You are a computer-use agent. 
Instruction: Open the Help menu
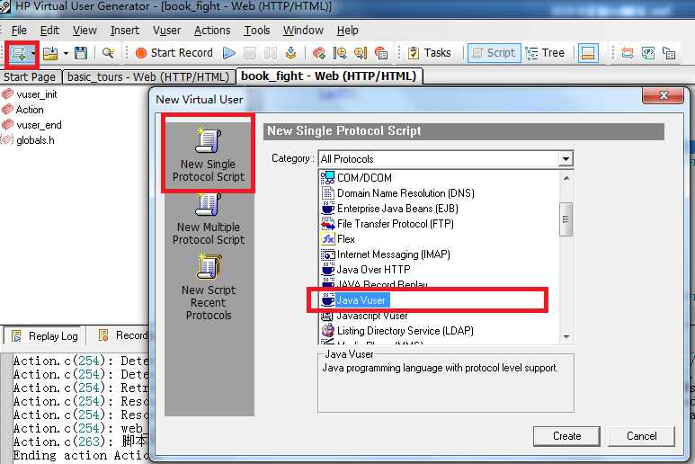click(347, 31)
